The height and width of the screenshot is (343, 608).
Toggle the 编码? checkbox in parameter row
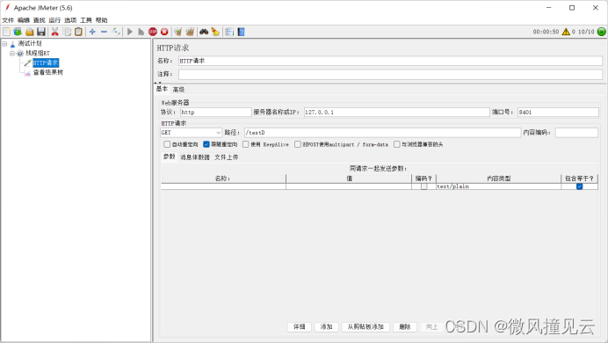click(x=423, y=186)
